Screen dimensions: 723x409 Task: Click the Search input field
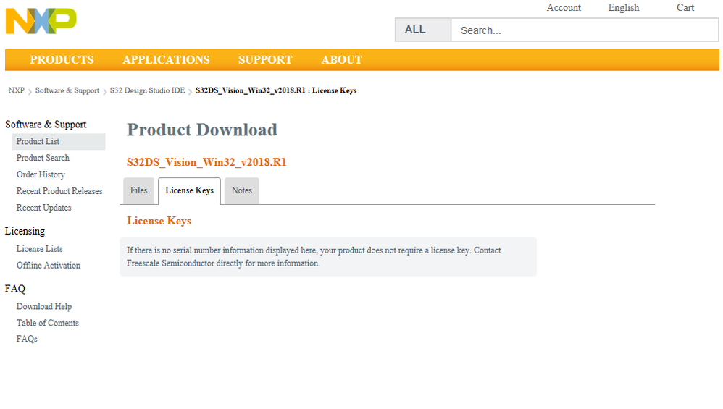click(584, 30)
